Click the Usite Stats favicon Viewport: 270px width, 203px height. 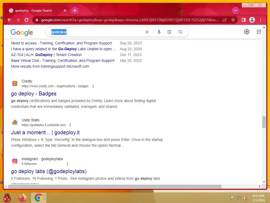point(15,122)
